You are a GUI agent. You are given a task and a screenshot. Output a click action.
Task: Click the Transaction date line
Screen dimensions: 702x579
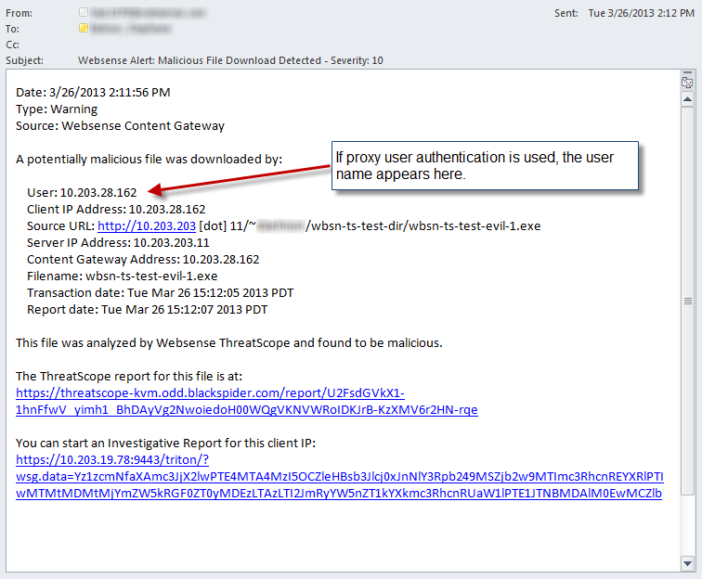(161, 292)
